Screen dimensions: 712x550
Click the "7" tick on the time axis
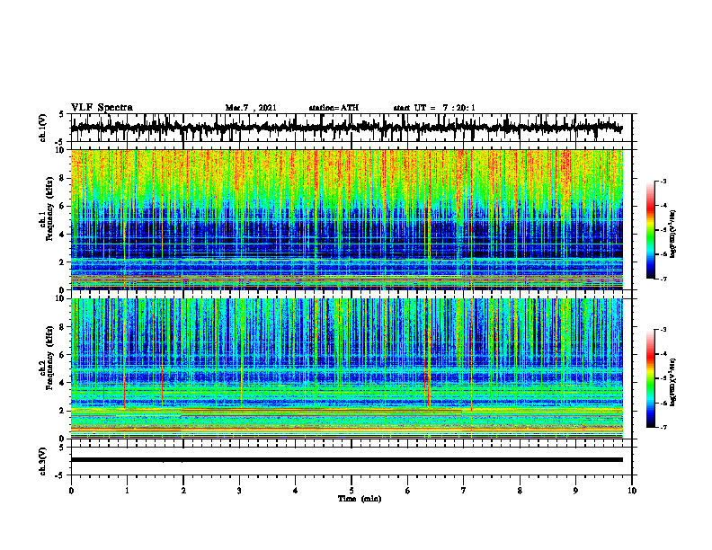tap(464, 491)
